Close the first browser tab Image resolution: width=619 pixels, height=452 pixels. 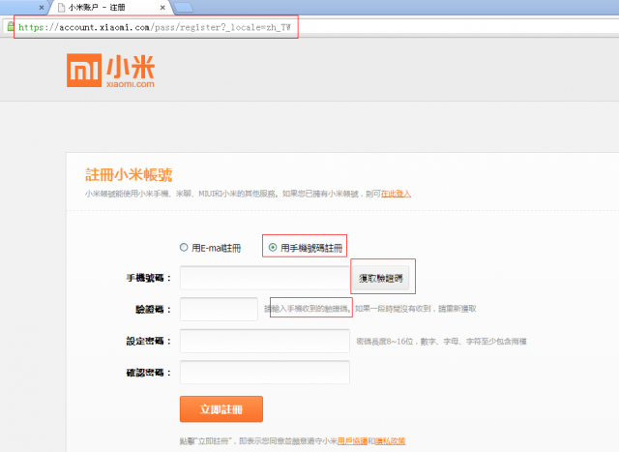pyautogui.click(x=42, y=8)
